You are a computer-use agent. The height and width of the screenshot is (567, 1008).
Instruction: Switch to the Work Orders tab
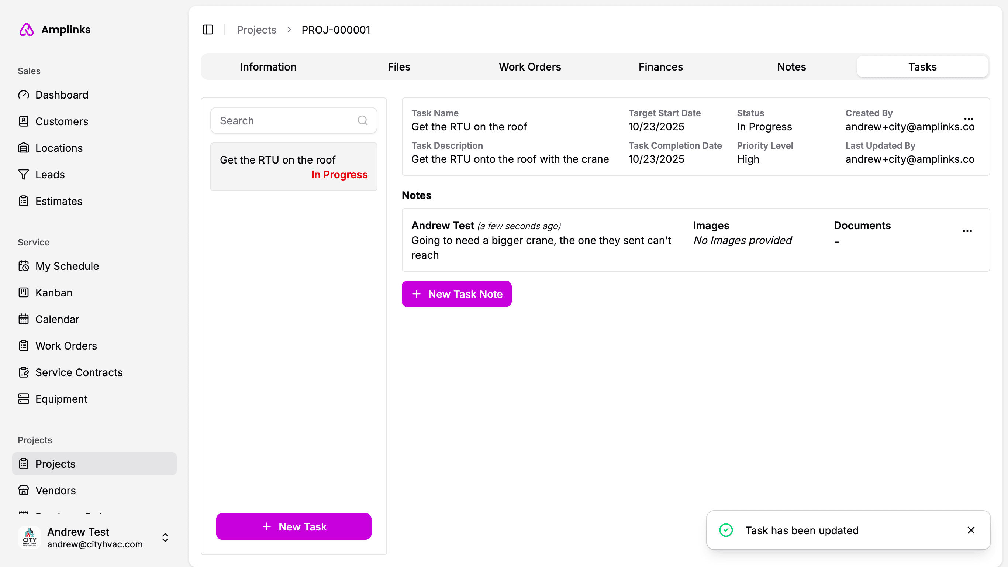point(529,66)
